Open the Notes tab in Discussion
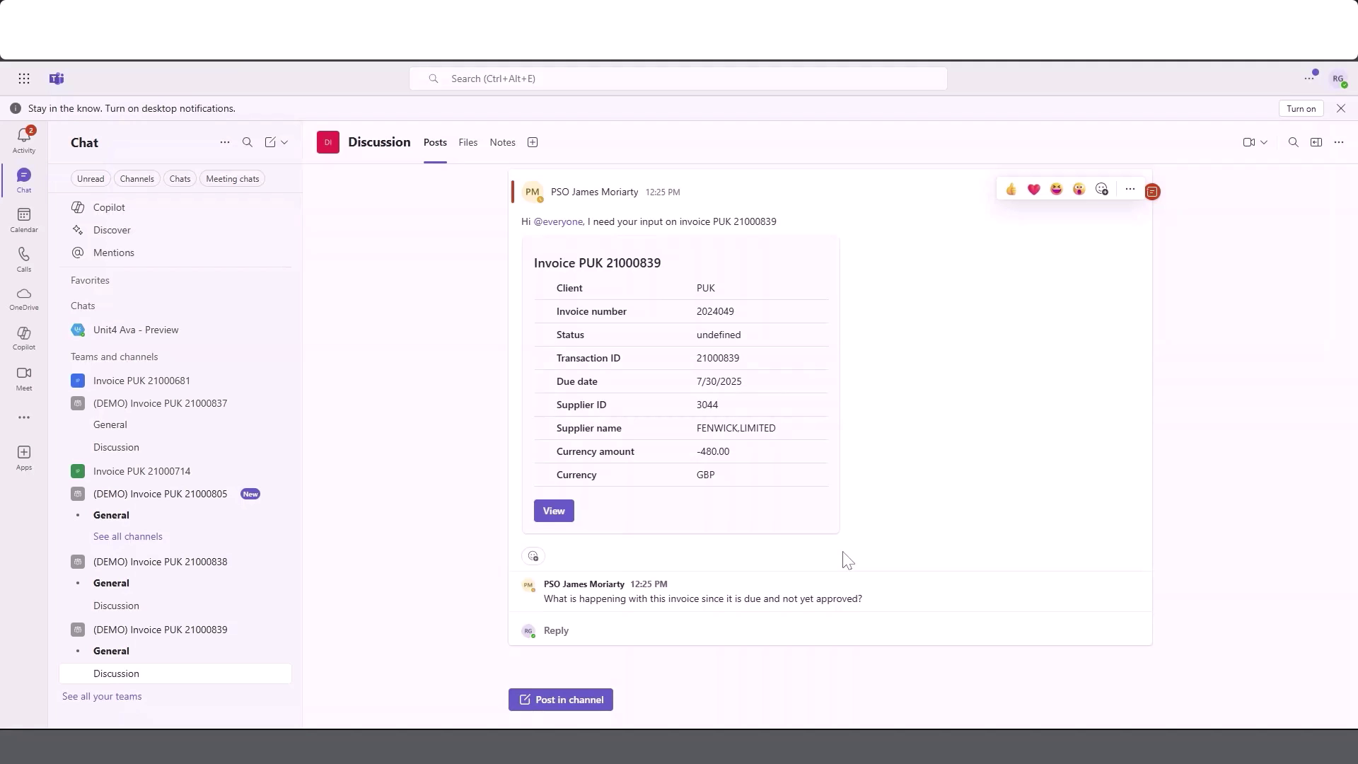Image resolution: width=1358 pixels, height=764 pixels. tap(502, 142)
